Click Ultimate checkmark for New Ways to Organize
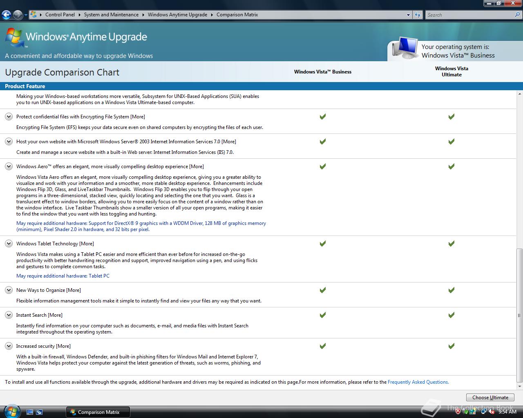Image resolution: width=523 pixels, height=418 pixels. (x=451, y=290)
